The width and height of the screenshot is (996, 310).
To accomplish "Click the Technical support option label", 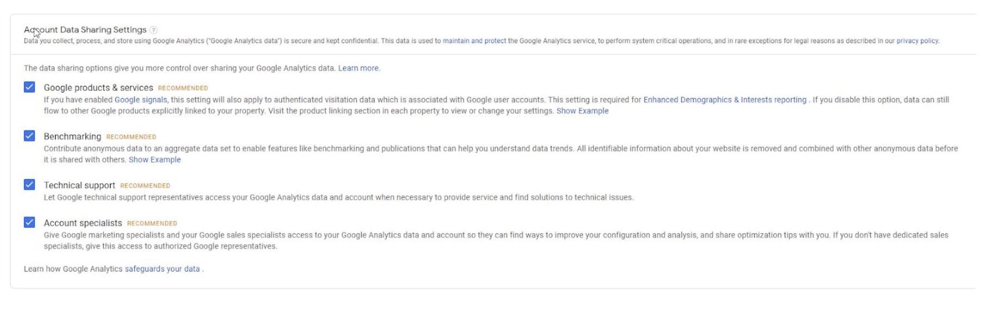I will click(x=79, y=185).
